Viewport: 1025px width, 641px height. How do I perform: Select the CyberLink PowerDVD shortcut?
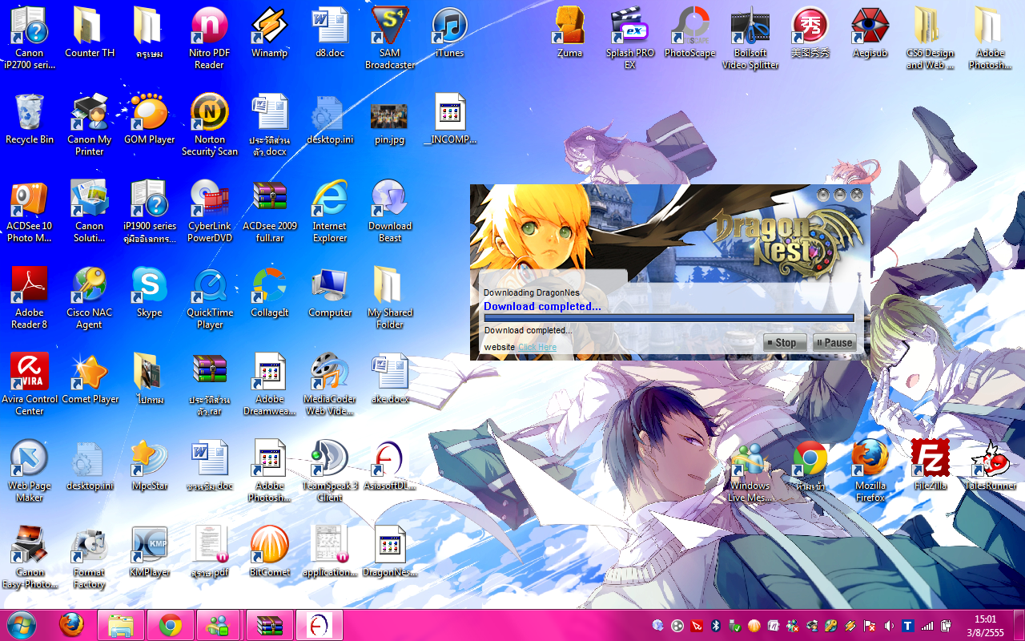pos(209,211)
